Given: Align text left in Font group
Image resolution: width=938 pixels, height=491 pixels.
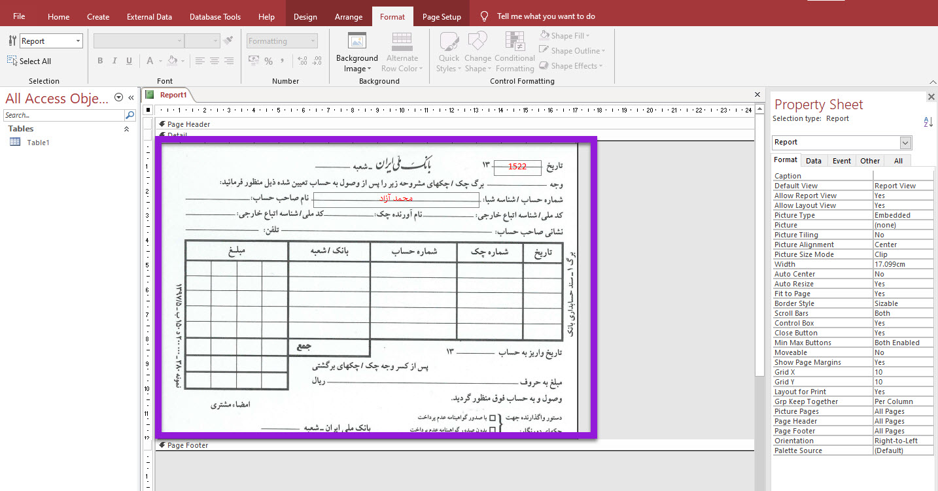Looking at the screenshot, I should (x=200, y=61).
